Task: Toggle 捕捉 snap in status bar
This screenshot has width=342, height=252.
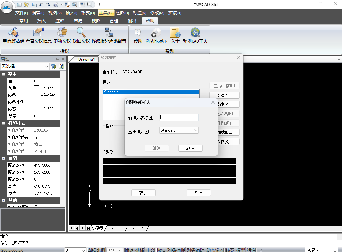Action: [x=129, y=250]
